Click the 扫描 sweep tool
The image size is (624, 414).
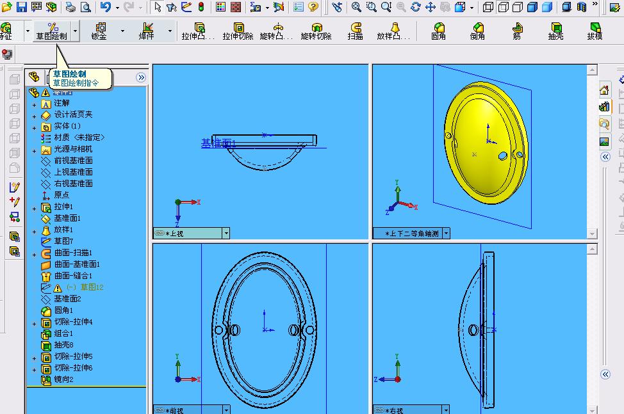(x=356, y=31)
